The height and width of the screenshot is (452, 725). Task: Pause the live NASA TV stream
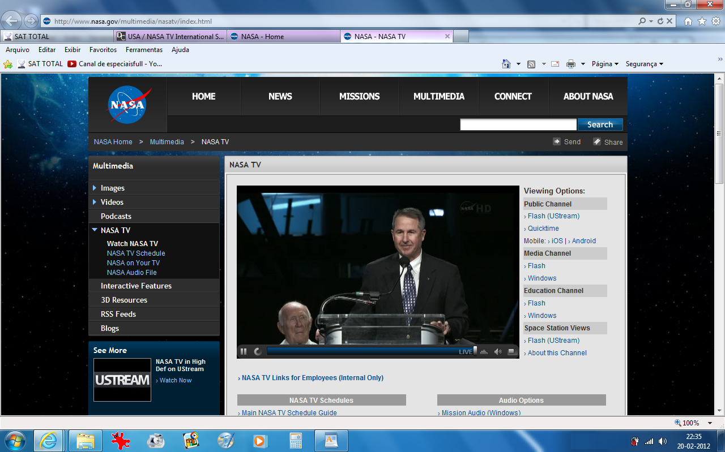coord(244,351)
